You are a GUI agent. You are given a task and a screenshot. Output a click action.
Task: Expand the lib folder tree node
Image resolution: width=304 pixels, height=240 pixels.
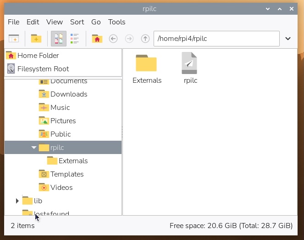tap(17, 201)
